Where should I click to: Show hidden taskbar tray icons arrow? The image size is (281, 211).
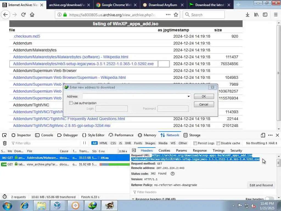[x=233, y=206]
